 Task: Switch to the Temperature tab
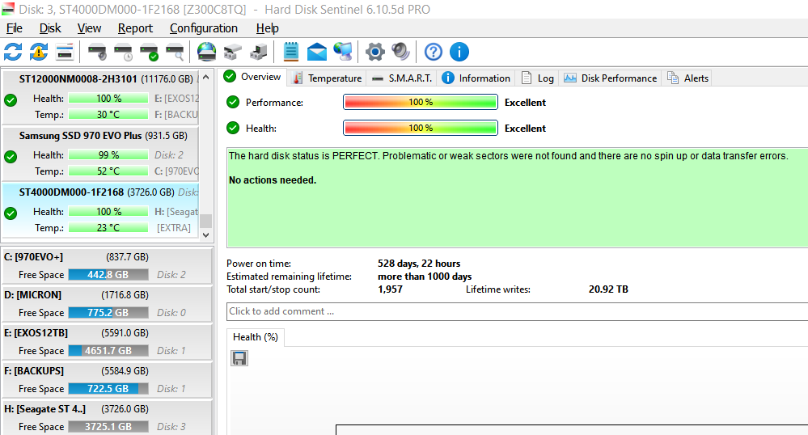[x=327, y=78]
